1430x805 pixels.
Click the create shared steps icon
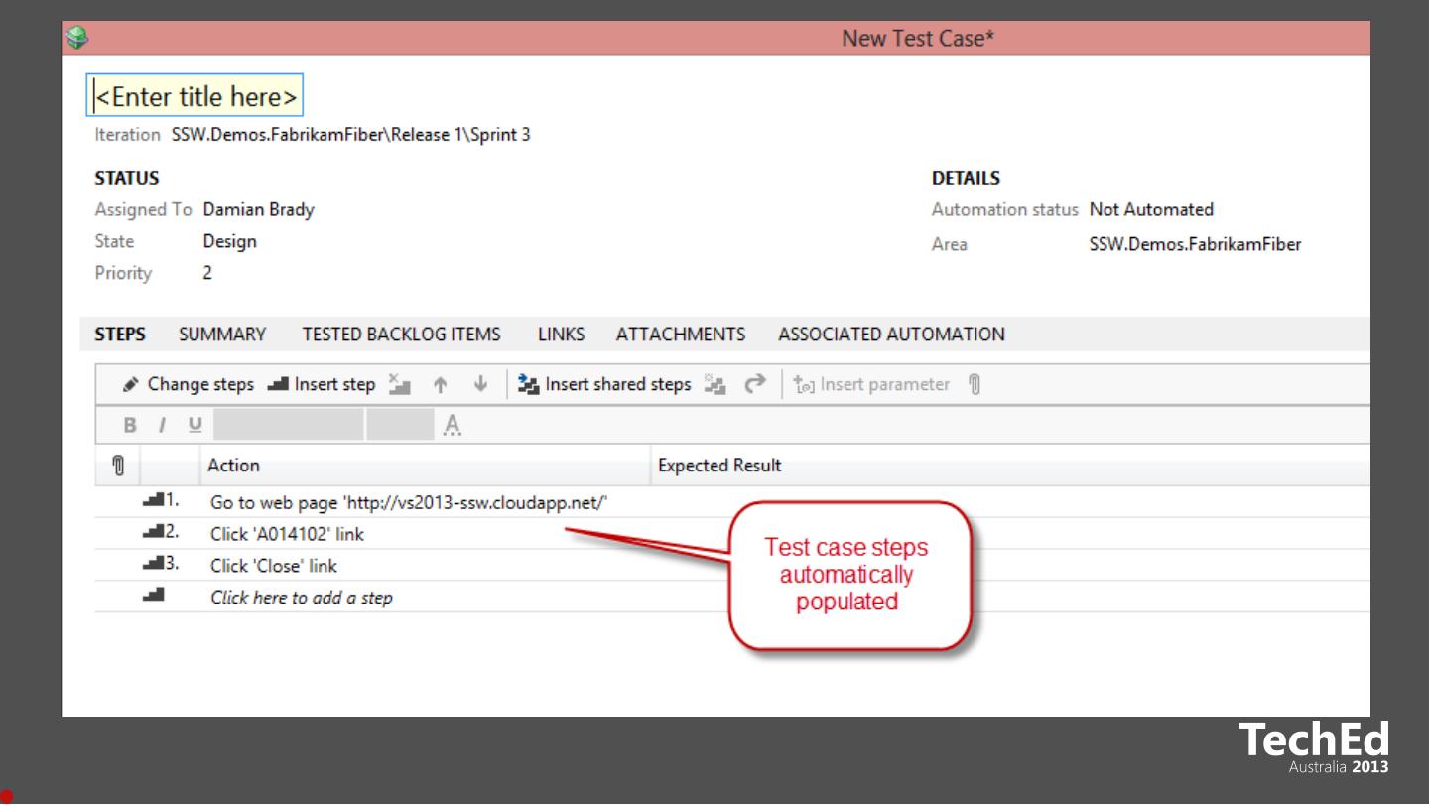pyautogui.click(x=715, y=385)
